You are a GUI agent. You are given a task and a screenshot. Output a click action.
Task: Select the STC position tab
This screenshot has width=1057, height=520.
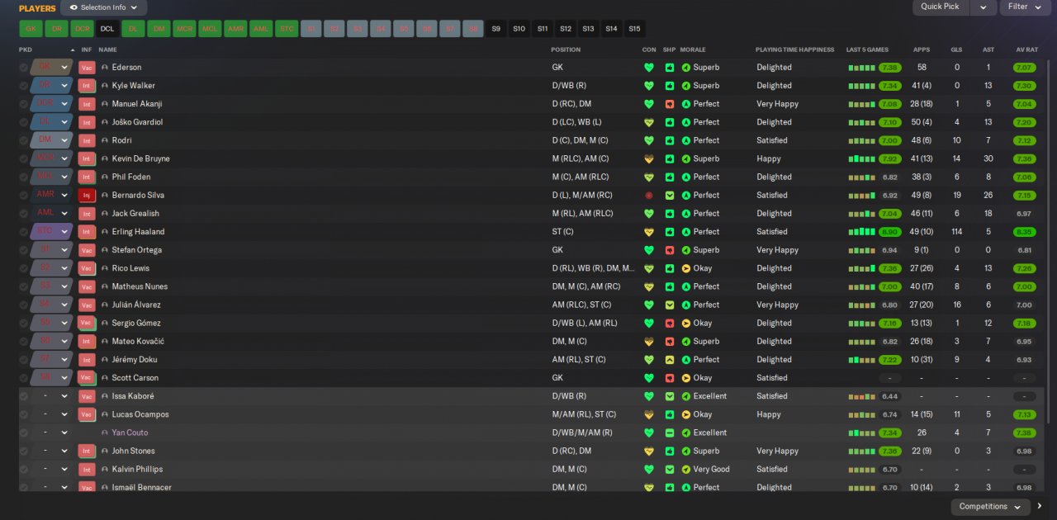tap(287, 29)
